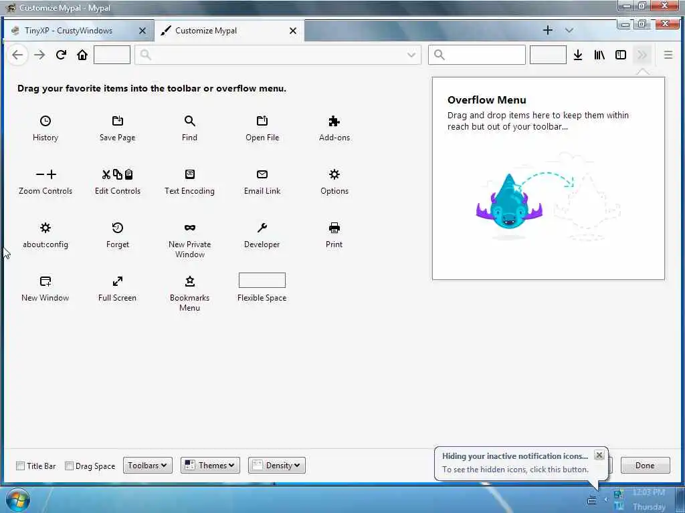Select the Forget icon
The height and width of the screenshot is (513, 685).
pos(118,228)
